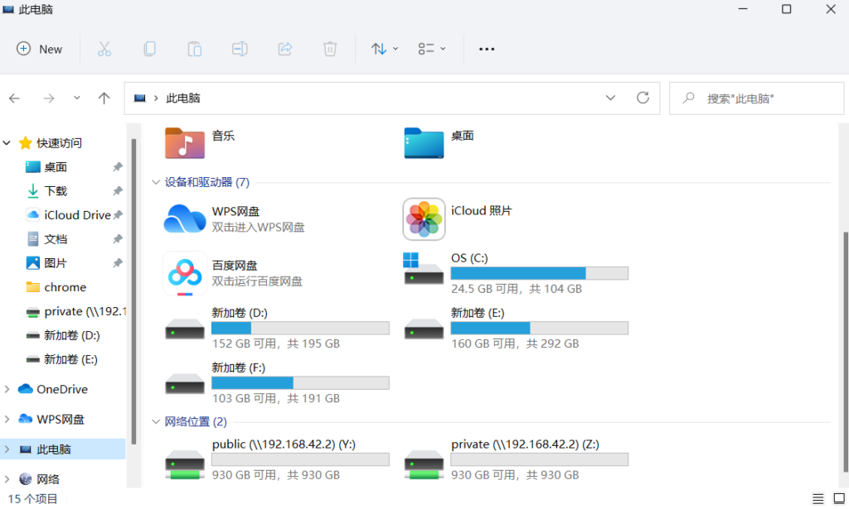Click the New button
This screenshot has width=849, height=509.
(40, 49)
